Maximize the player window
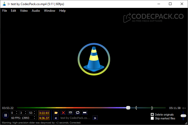The image size is (188, 125). pos(170,4)
